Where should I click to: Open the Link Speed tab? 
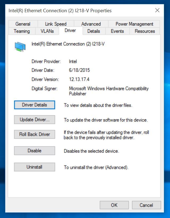56,24
